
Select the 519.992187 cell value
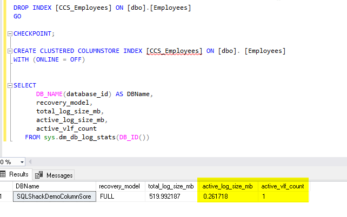(x=171, y=196)
